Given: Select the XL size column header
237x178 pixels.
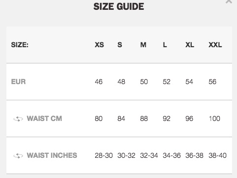Looking at the screenshot, I should tap(190, 45).
